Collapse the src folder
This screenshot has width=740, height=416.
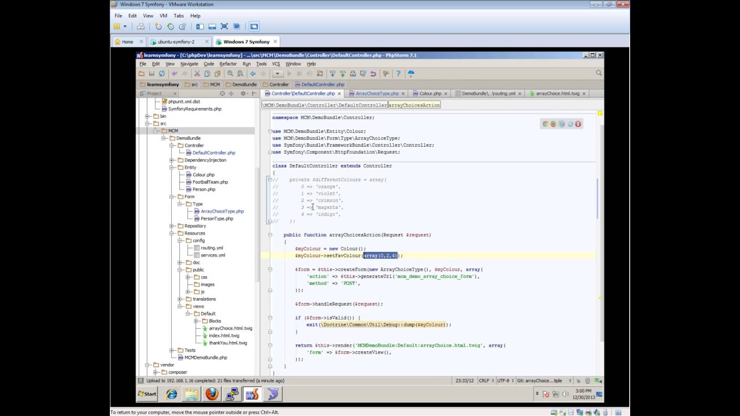tap(148, 124)
